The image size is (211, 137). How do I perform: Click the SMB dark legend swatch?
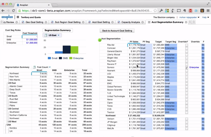(60, 58)
